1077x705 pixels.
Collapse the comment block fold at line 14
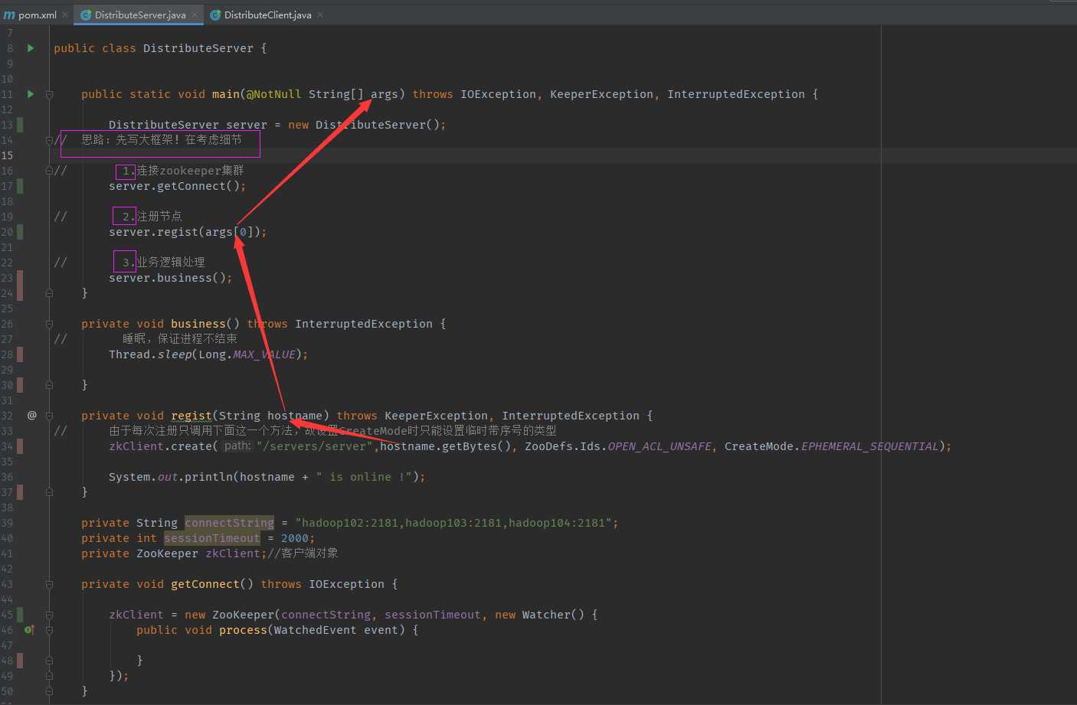(49, 140)
